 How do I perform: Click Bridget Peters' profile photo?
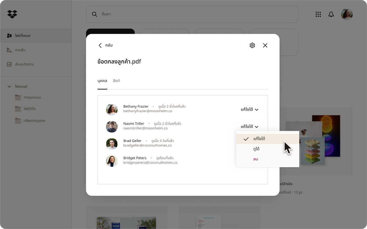pyautogui.click(x=112, y=161)
